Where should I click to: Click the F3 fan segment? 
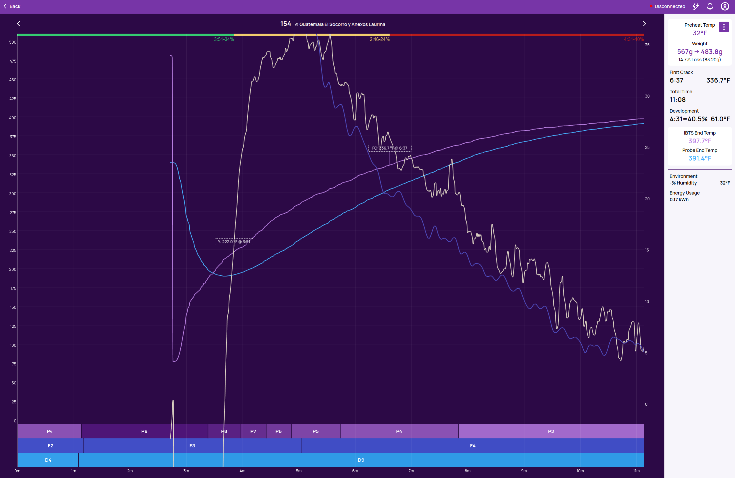click(x=192, y=446)
